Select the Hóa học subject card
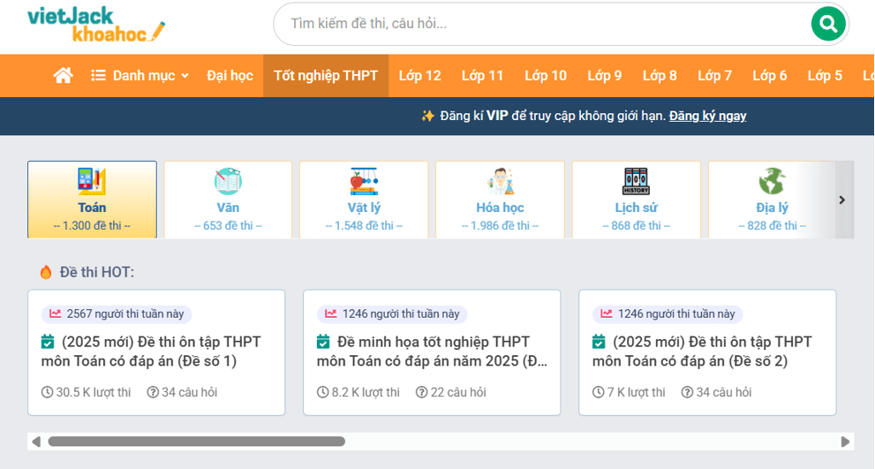Image resolution: width=875 pixels, height=469 pixels. click(x=500, y=200)
